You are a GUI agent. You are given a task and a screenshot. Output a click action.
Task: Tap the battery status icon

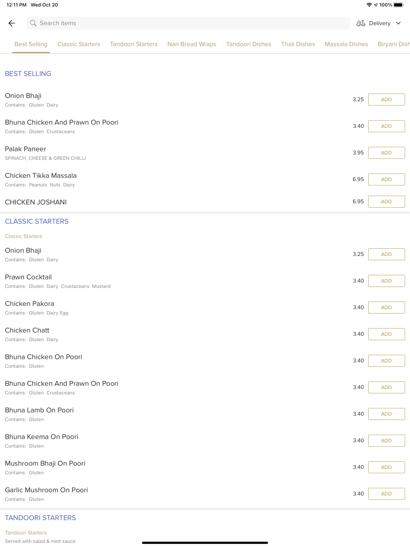[x=399, y=5]
